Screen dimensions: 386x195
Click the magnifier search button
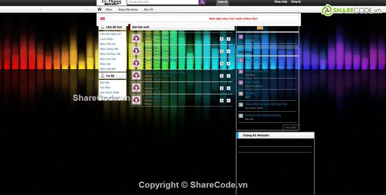202,2
